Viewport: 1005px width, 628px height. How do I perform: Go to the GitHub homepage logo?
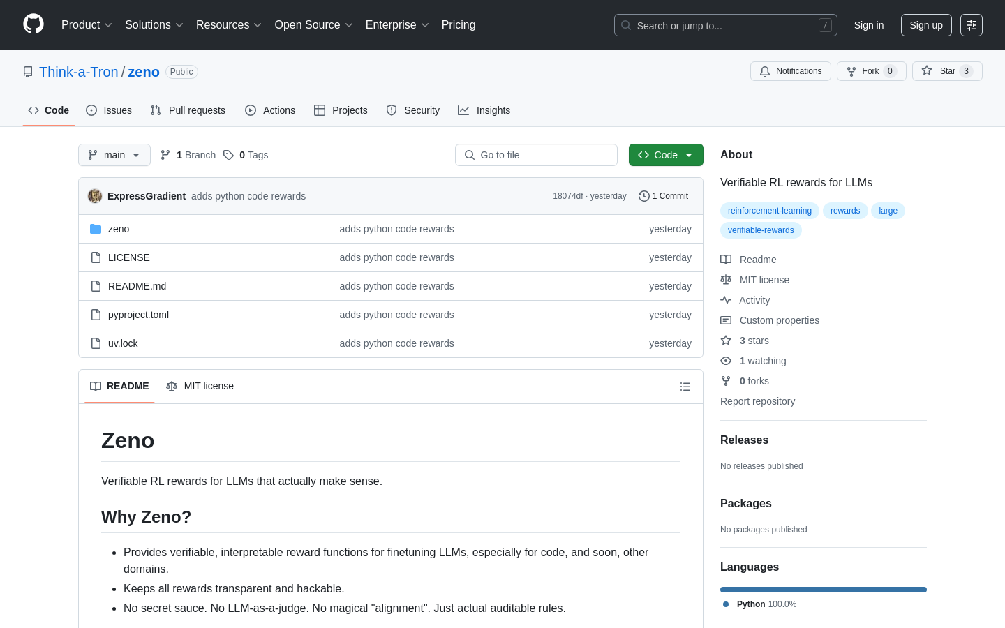point(33,24)
